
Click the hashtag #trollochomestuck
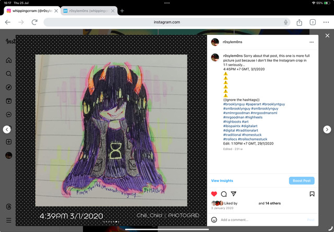pyautogui.click(x=253, y=139)
